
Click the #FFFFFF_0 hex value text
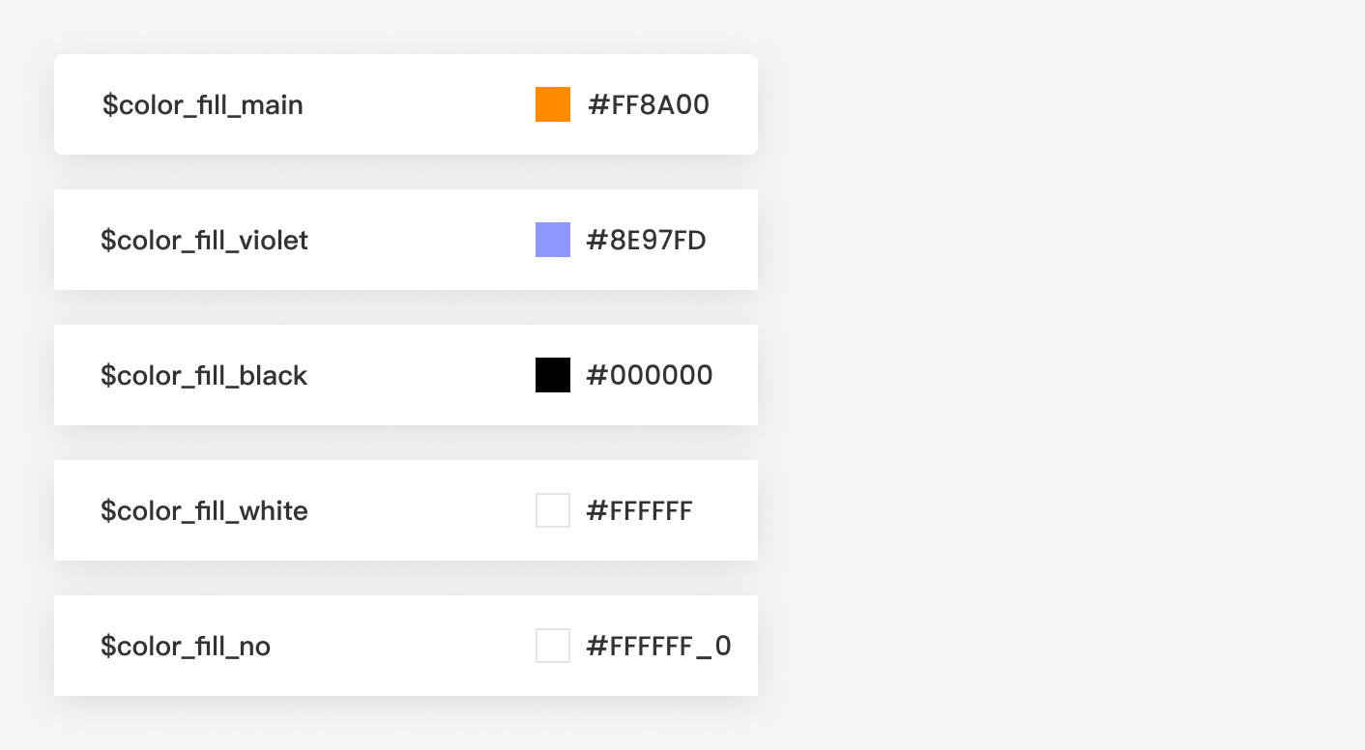658,646
